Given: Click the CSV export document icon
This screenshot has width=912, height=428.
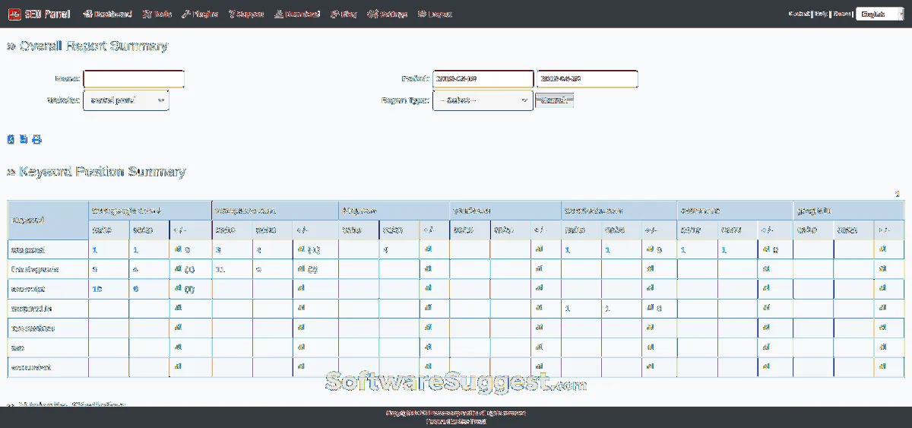Looking at the screenshot, I should (x=24, y=139).
